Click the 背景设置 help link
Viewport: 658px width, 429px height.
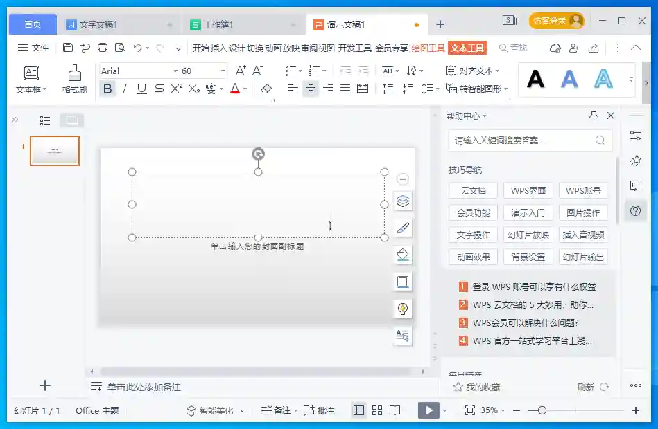tap(528, 256)
